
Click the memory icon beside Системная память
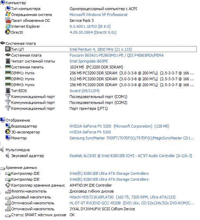click(8, 67)
